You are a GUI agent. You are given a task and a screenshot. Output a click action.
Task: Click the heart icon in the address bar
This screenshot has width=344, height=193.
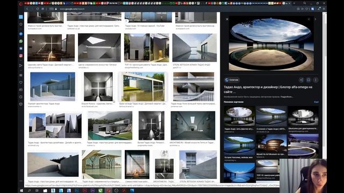(x=307, y=9)
